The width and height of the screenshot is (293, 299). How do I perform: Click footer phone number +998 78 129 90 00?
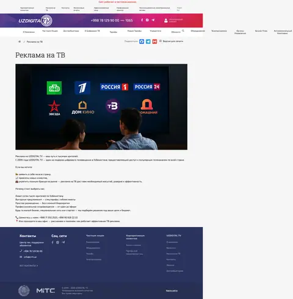click(x=33, y=251)
